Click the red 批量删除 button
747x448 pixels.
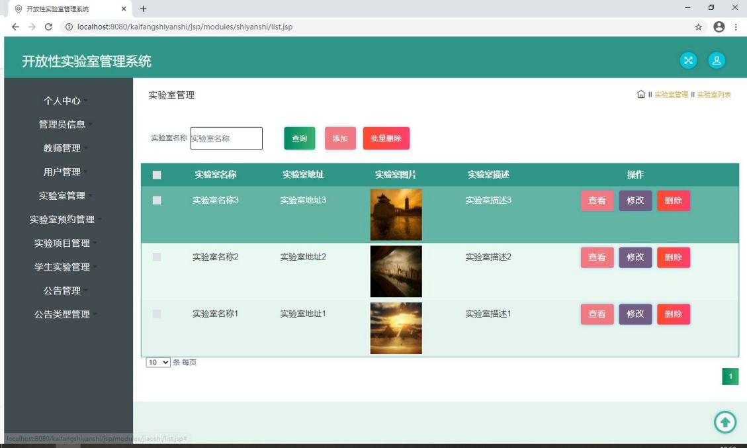pos(386,138)
